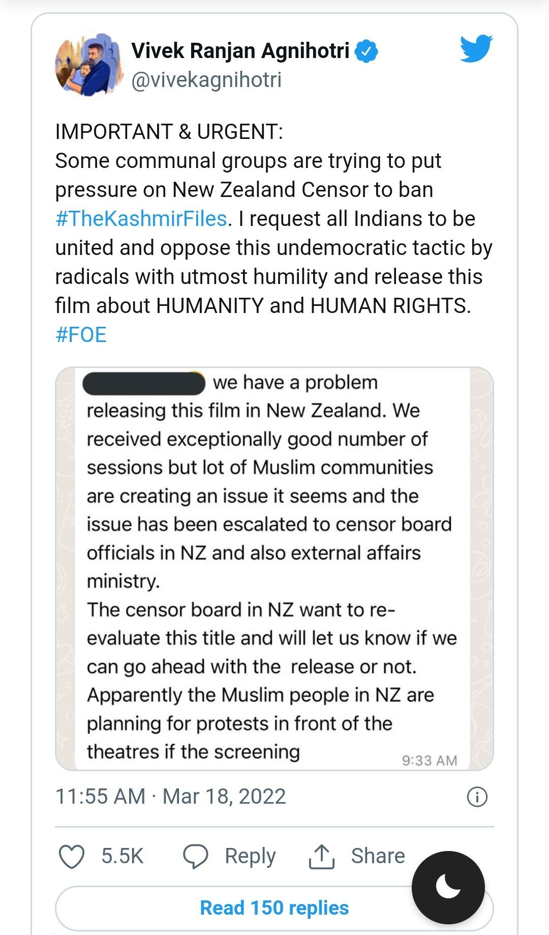This screenshot has height=935, width=549.
Task: Click the Twitter bird logo
Action: coord(476,48)
